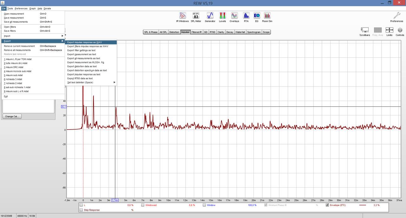Image resolution: width=406 pixels, height=218 pixels.
Task: Select Exit from File menu
Action: (33, 96)
